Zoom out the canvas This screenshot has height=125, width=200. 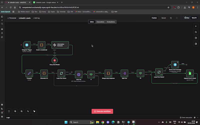pos(21,111)
